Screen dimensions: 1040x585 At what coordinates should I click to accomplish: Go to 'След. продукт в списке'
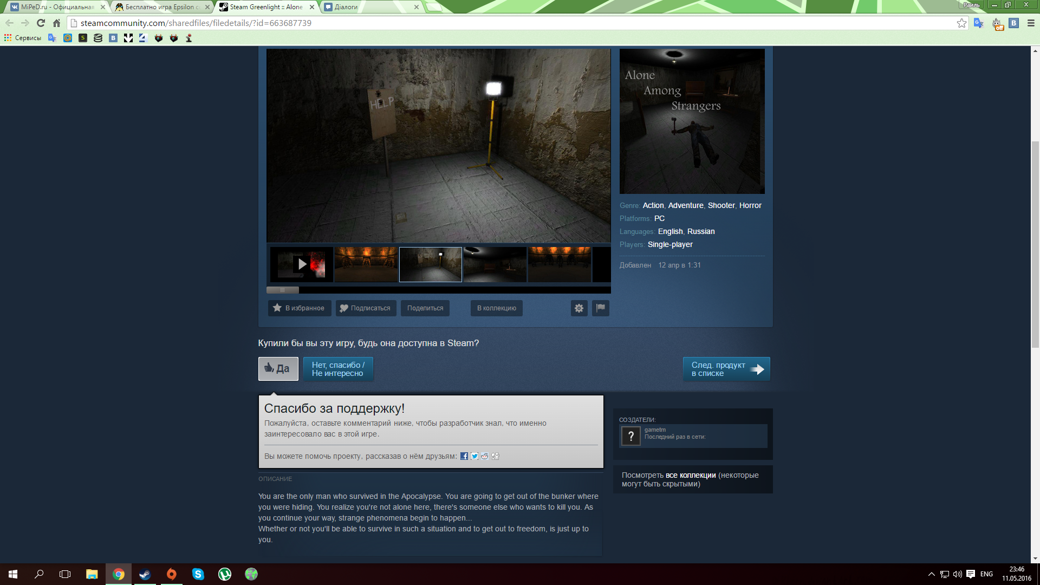[x=726, y=369]
